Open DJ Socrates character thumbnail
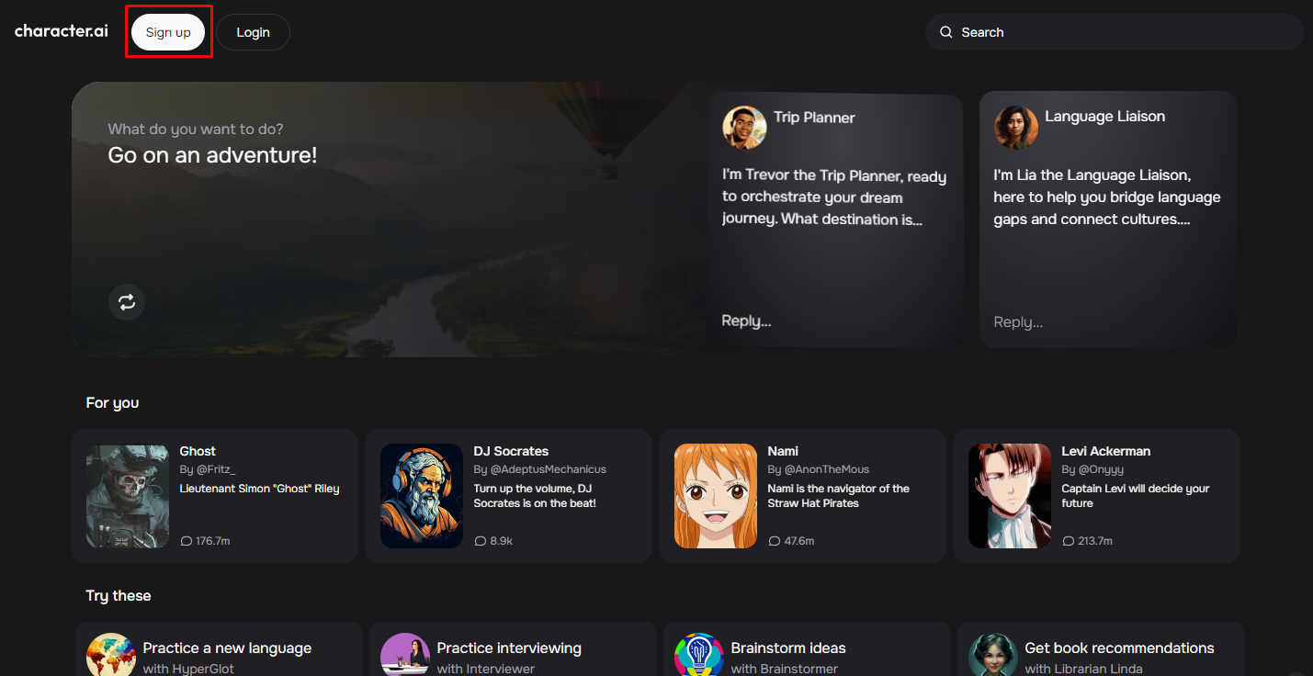 tap(422, 496)
